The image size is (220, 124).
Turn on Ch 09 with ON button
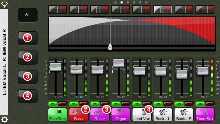click(x=53, y=104)
